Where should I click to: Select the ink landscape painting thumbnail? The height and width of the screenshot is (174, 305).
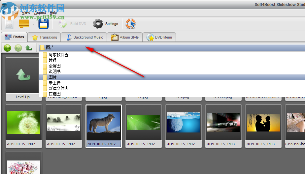tap(64, 126)
